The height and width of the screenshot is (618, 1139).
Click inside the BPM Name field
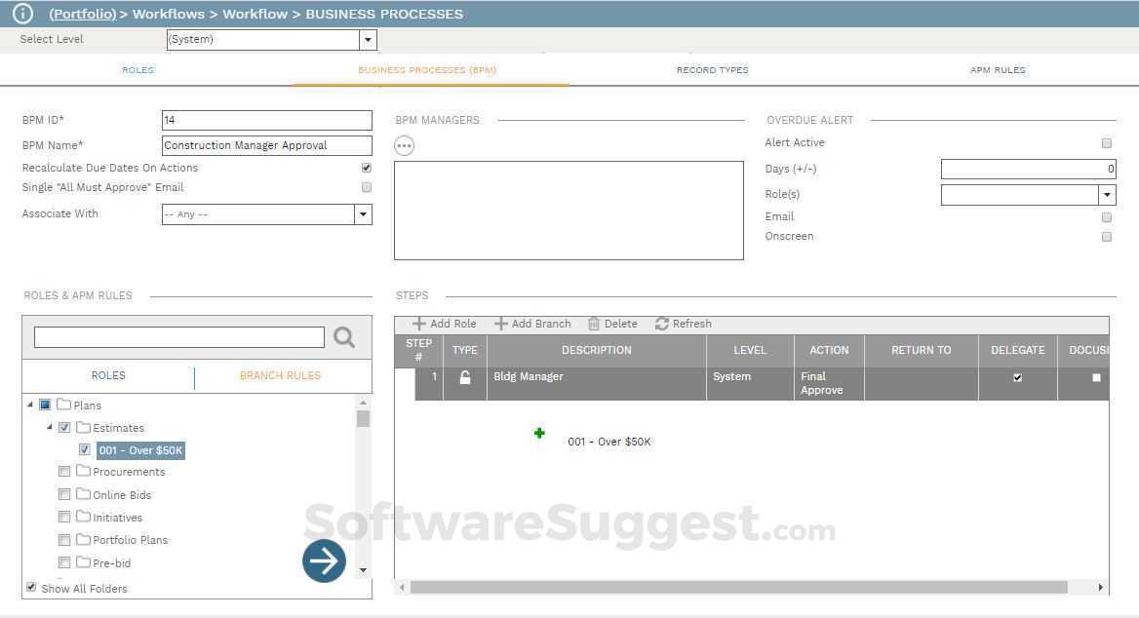(266, 144)
